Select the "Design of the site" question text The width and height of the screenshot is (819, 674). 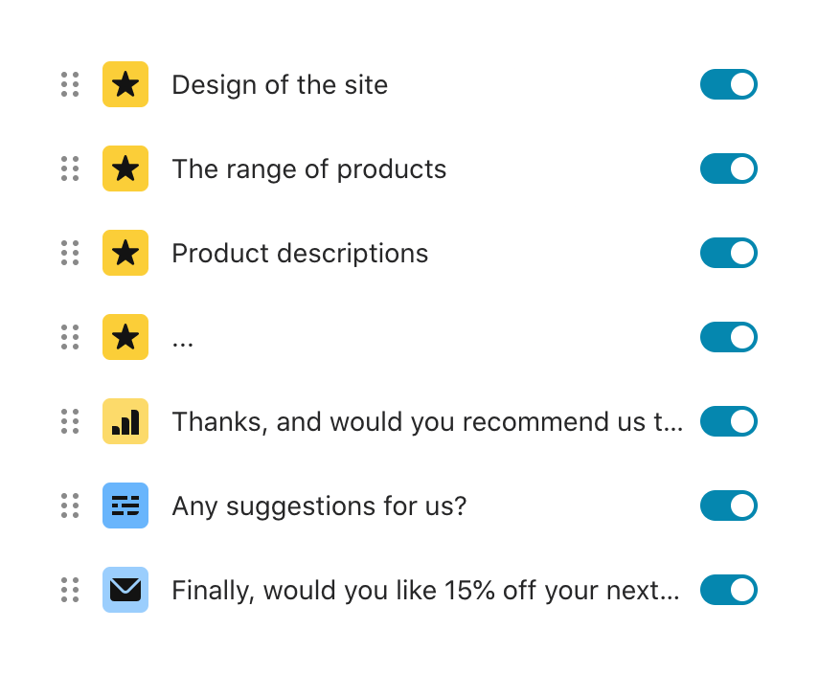point(280,84)
